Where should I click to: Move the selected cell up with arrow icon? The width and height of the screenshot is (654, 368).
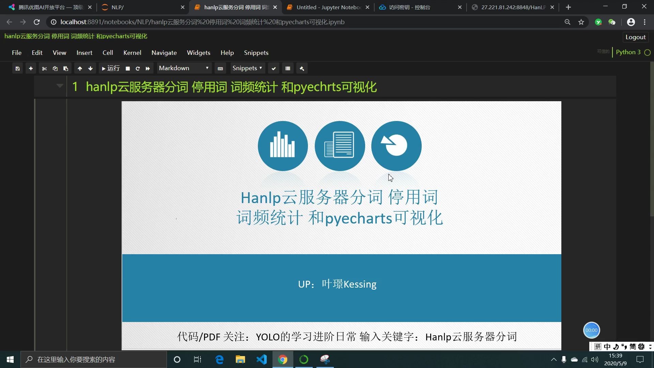click(80, 68)
